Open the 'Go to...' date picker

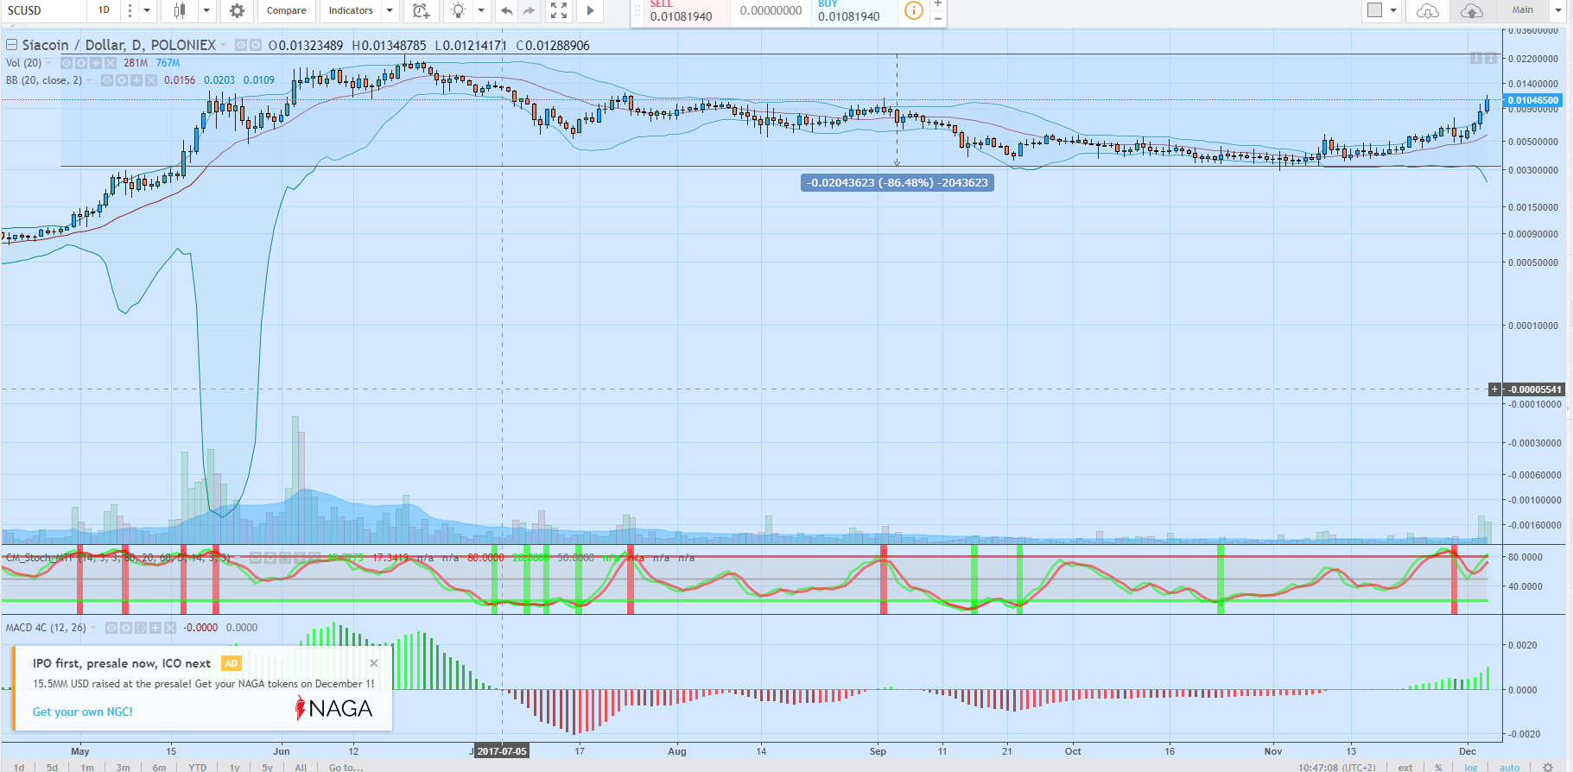point(346,767)
